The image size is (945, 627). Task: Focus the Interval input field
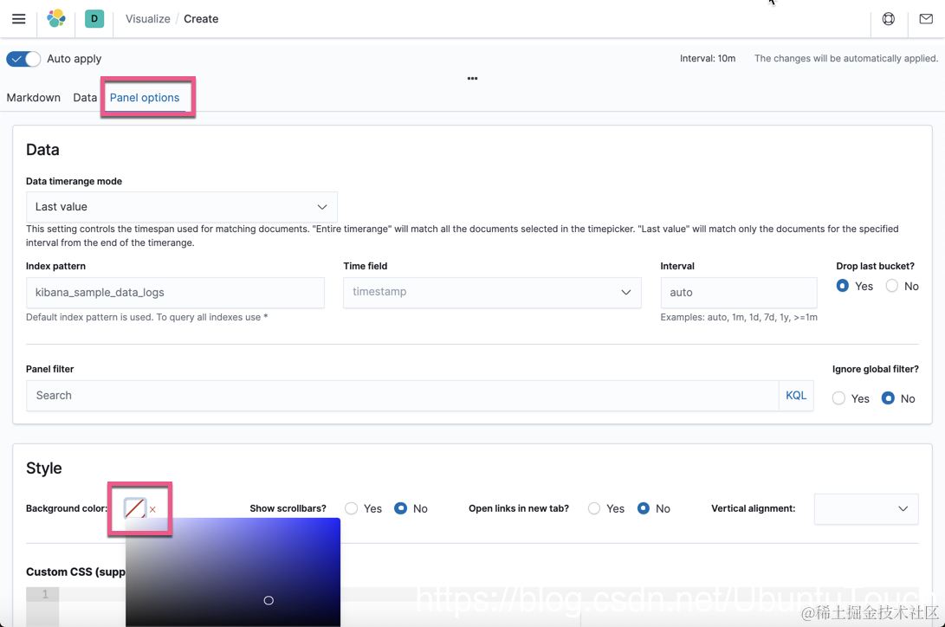(739, 293)
